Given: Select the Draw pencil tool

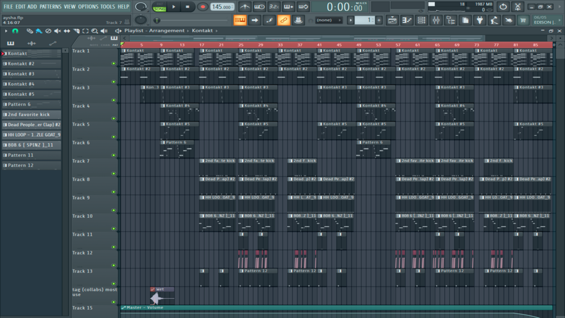Looking at the screenshot, I should 30,31.
